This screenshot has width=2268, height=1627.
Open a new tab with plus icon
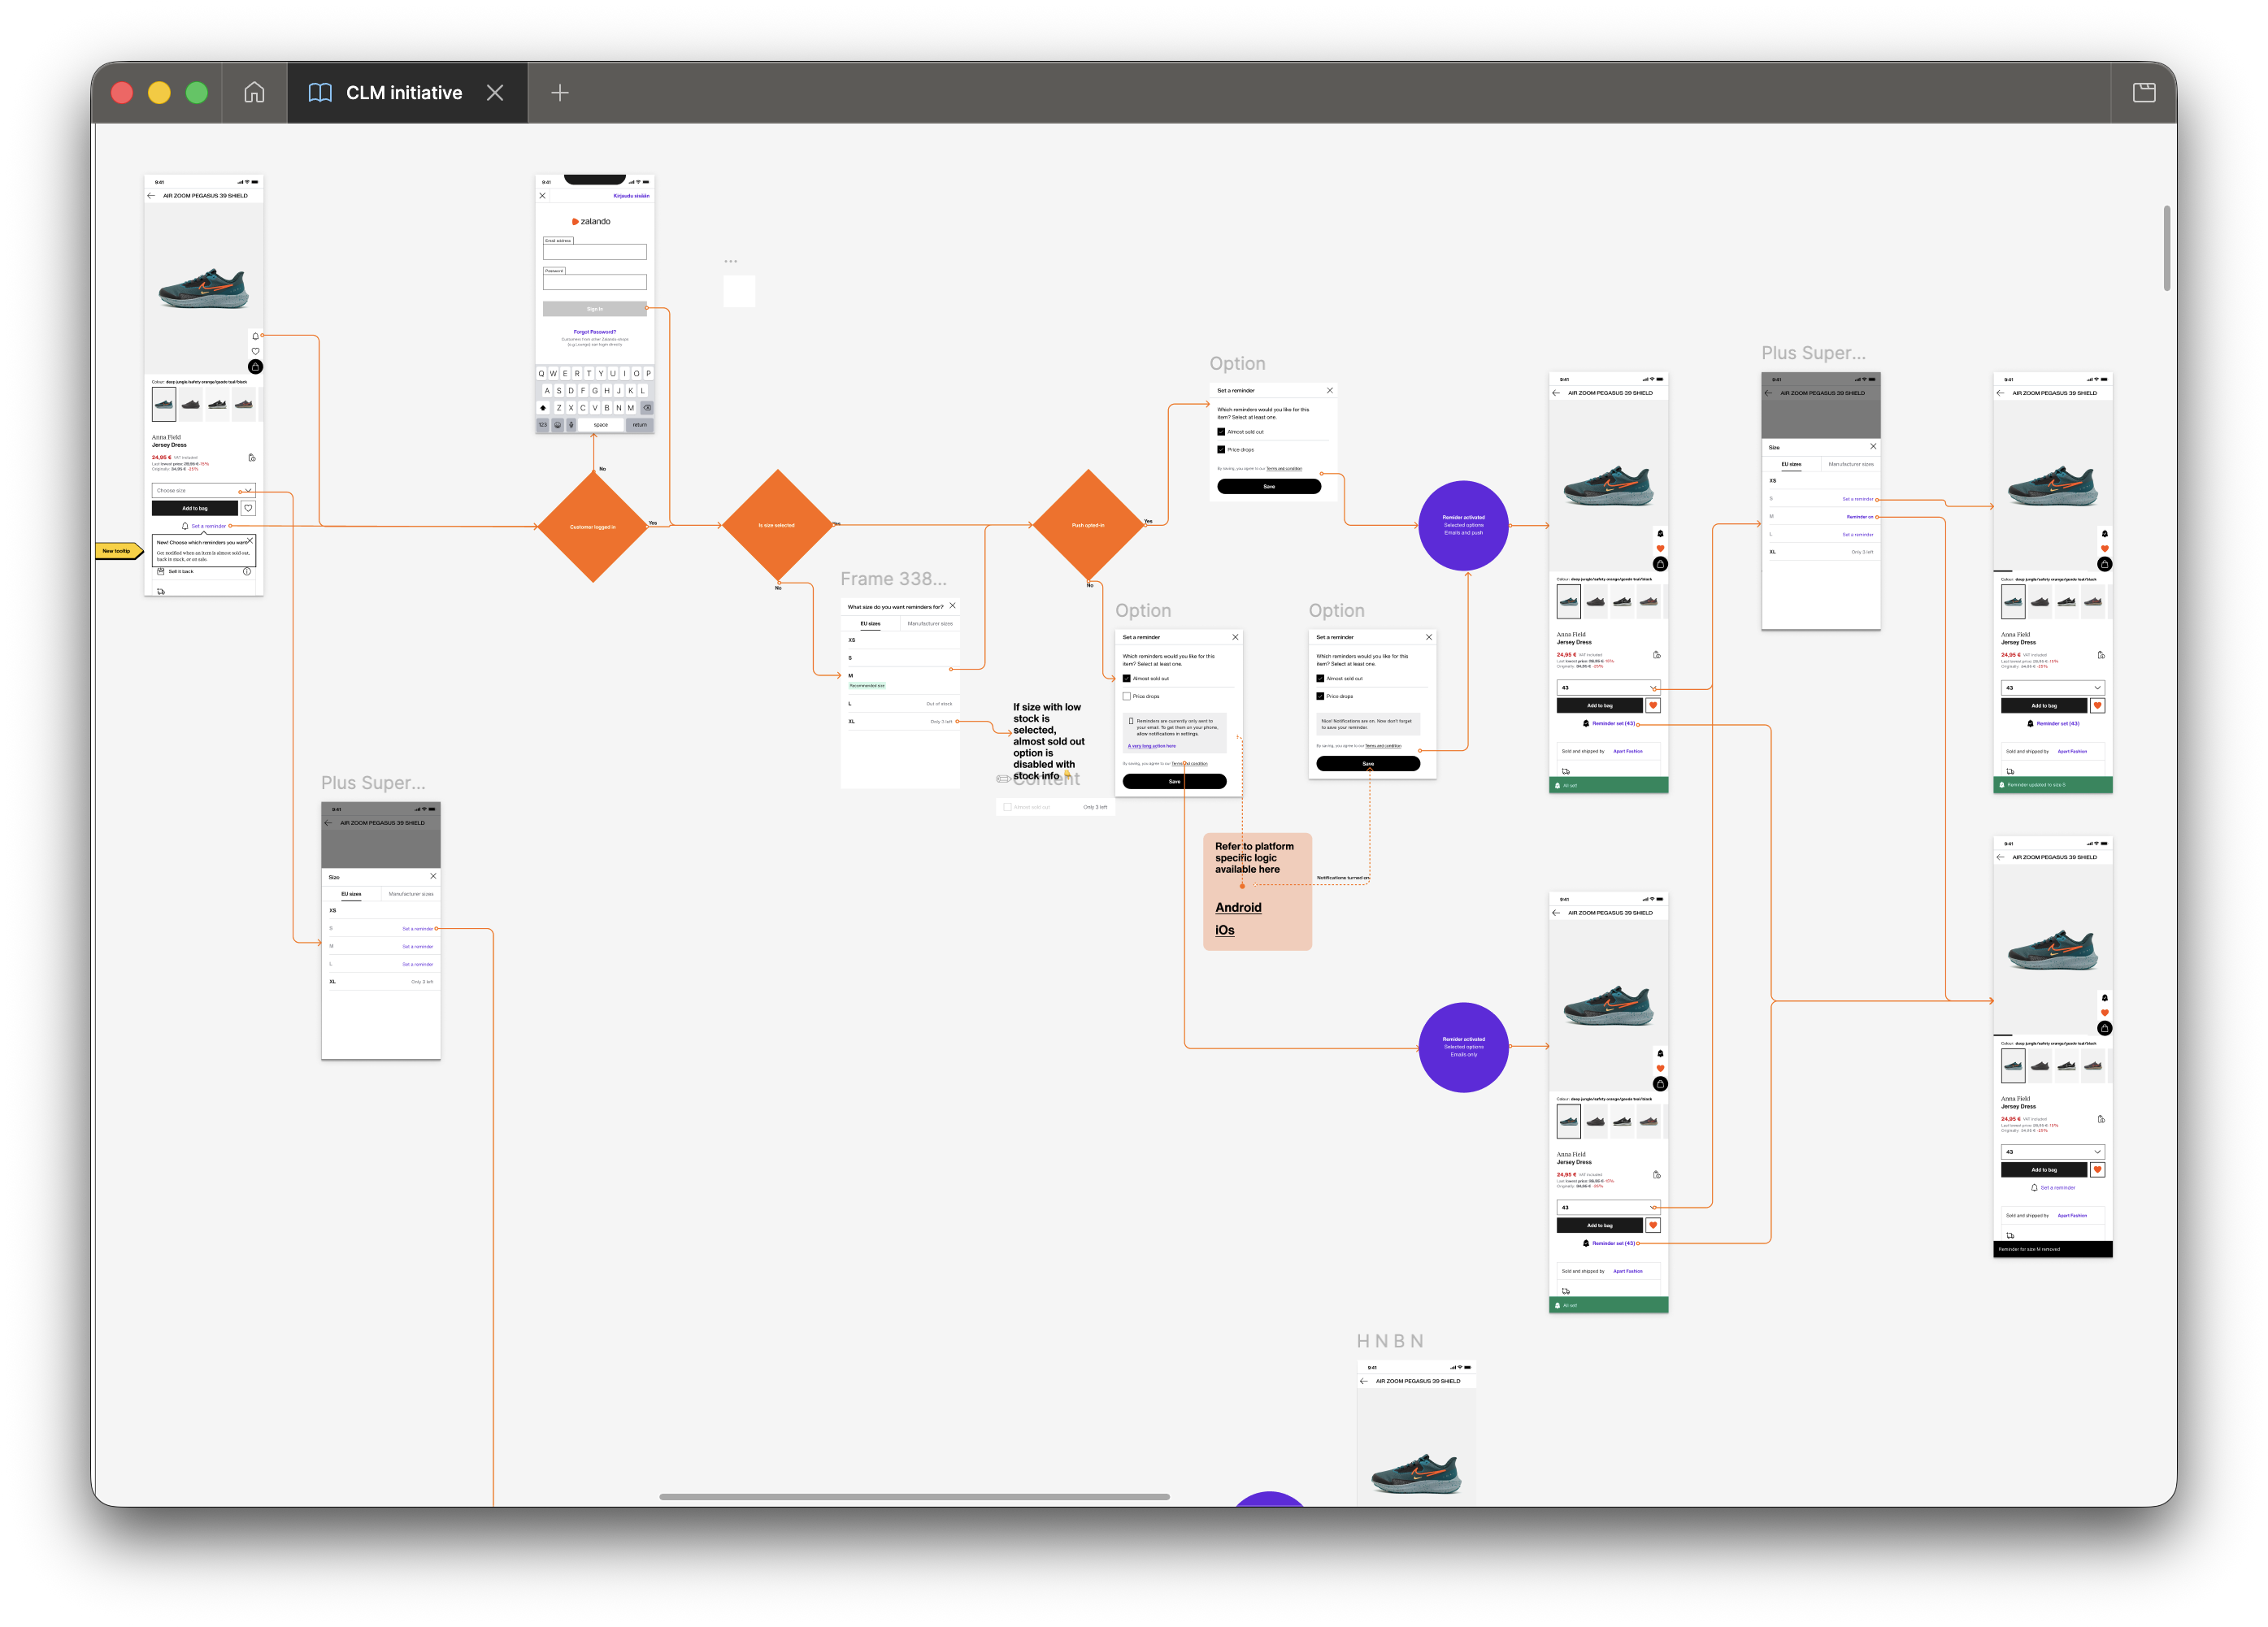pyautogui.click(x=560, y=93)
